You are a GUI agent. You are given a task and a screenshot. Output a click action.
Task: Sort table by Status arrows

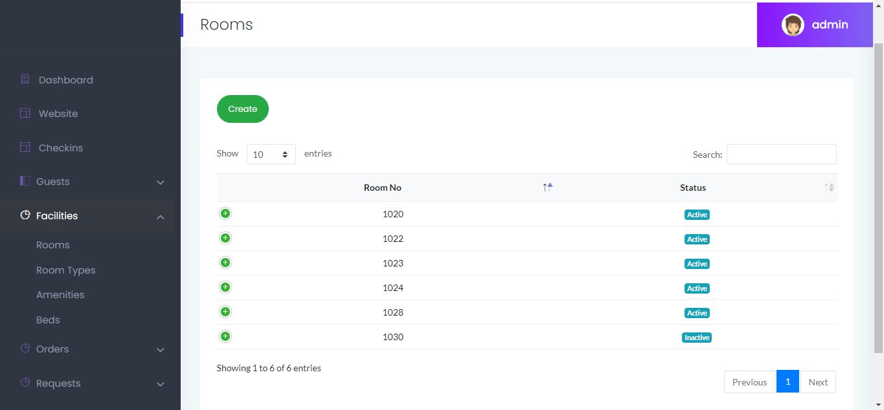pos(829,188)
